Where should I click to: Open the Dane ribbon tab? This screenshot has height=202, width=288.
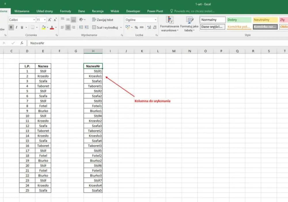pyautogui.click(x=82, y=11)
